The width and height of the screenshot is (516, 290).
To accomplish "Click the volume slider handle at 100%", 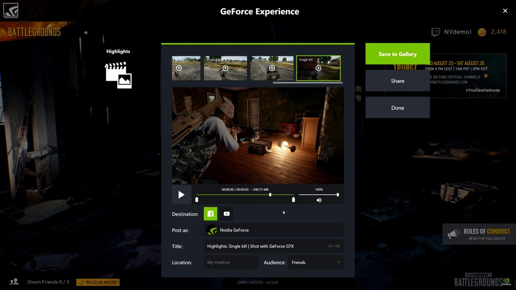I will [x=338, y=195].
